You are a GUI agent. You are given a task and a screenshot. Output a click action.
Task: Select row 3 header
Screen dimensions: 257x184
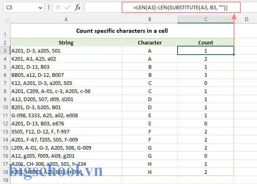point(5,51)
